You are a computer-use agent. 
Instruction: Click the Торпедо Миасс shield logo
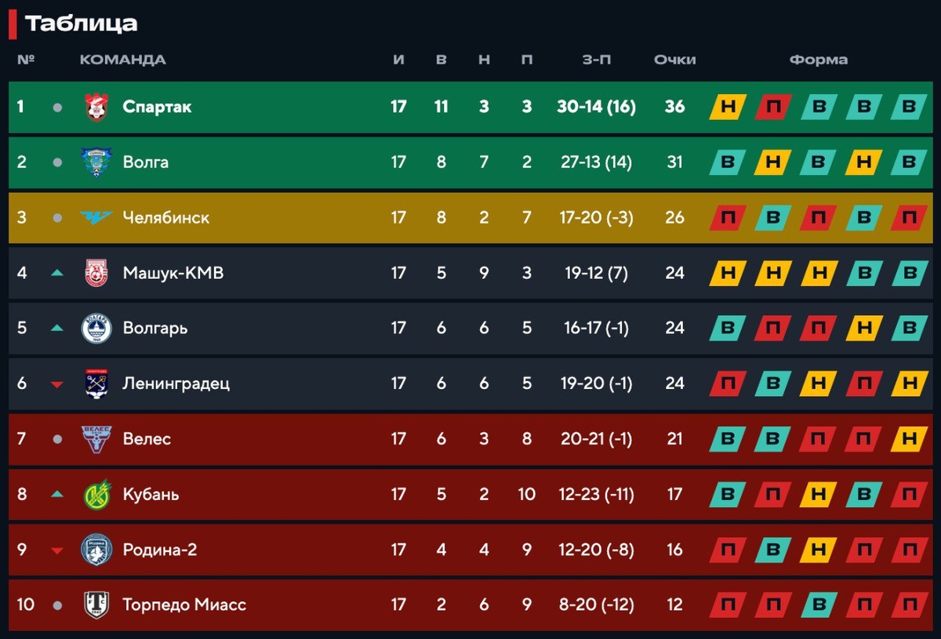96,605
